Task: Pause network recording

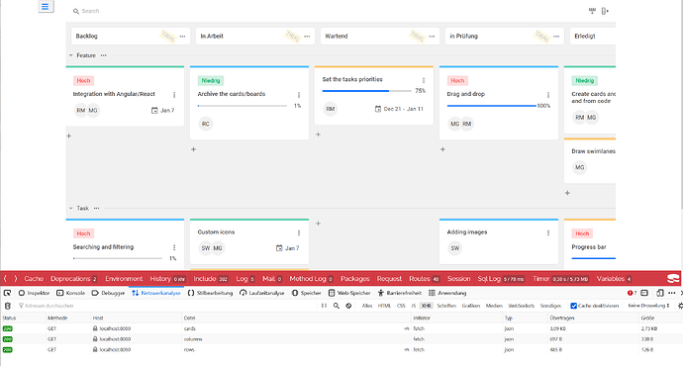Action: click(324, 306)
